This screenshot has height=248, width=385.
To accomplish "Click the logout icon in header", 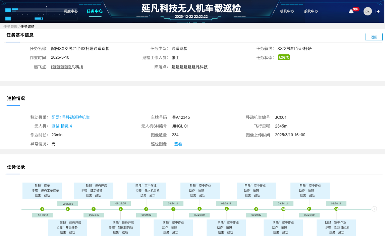I will pos(378,11).
